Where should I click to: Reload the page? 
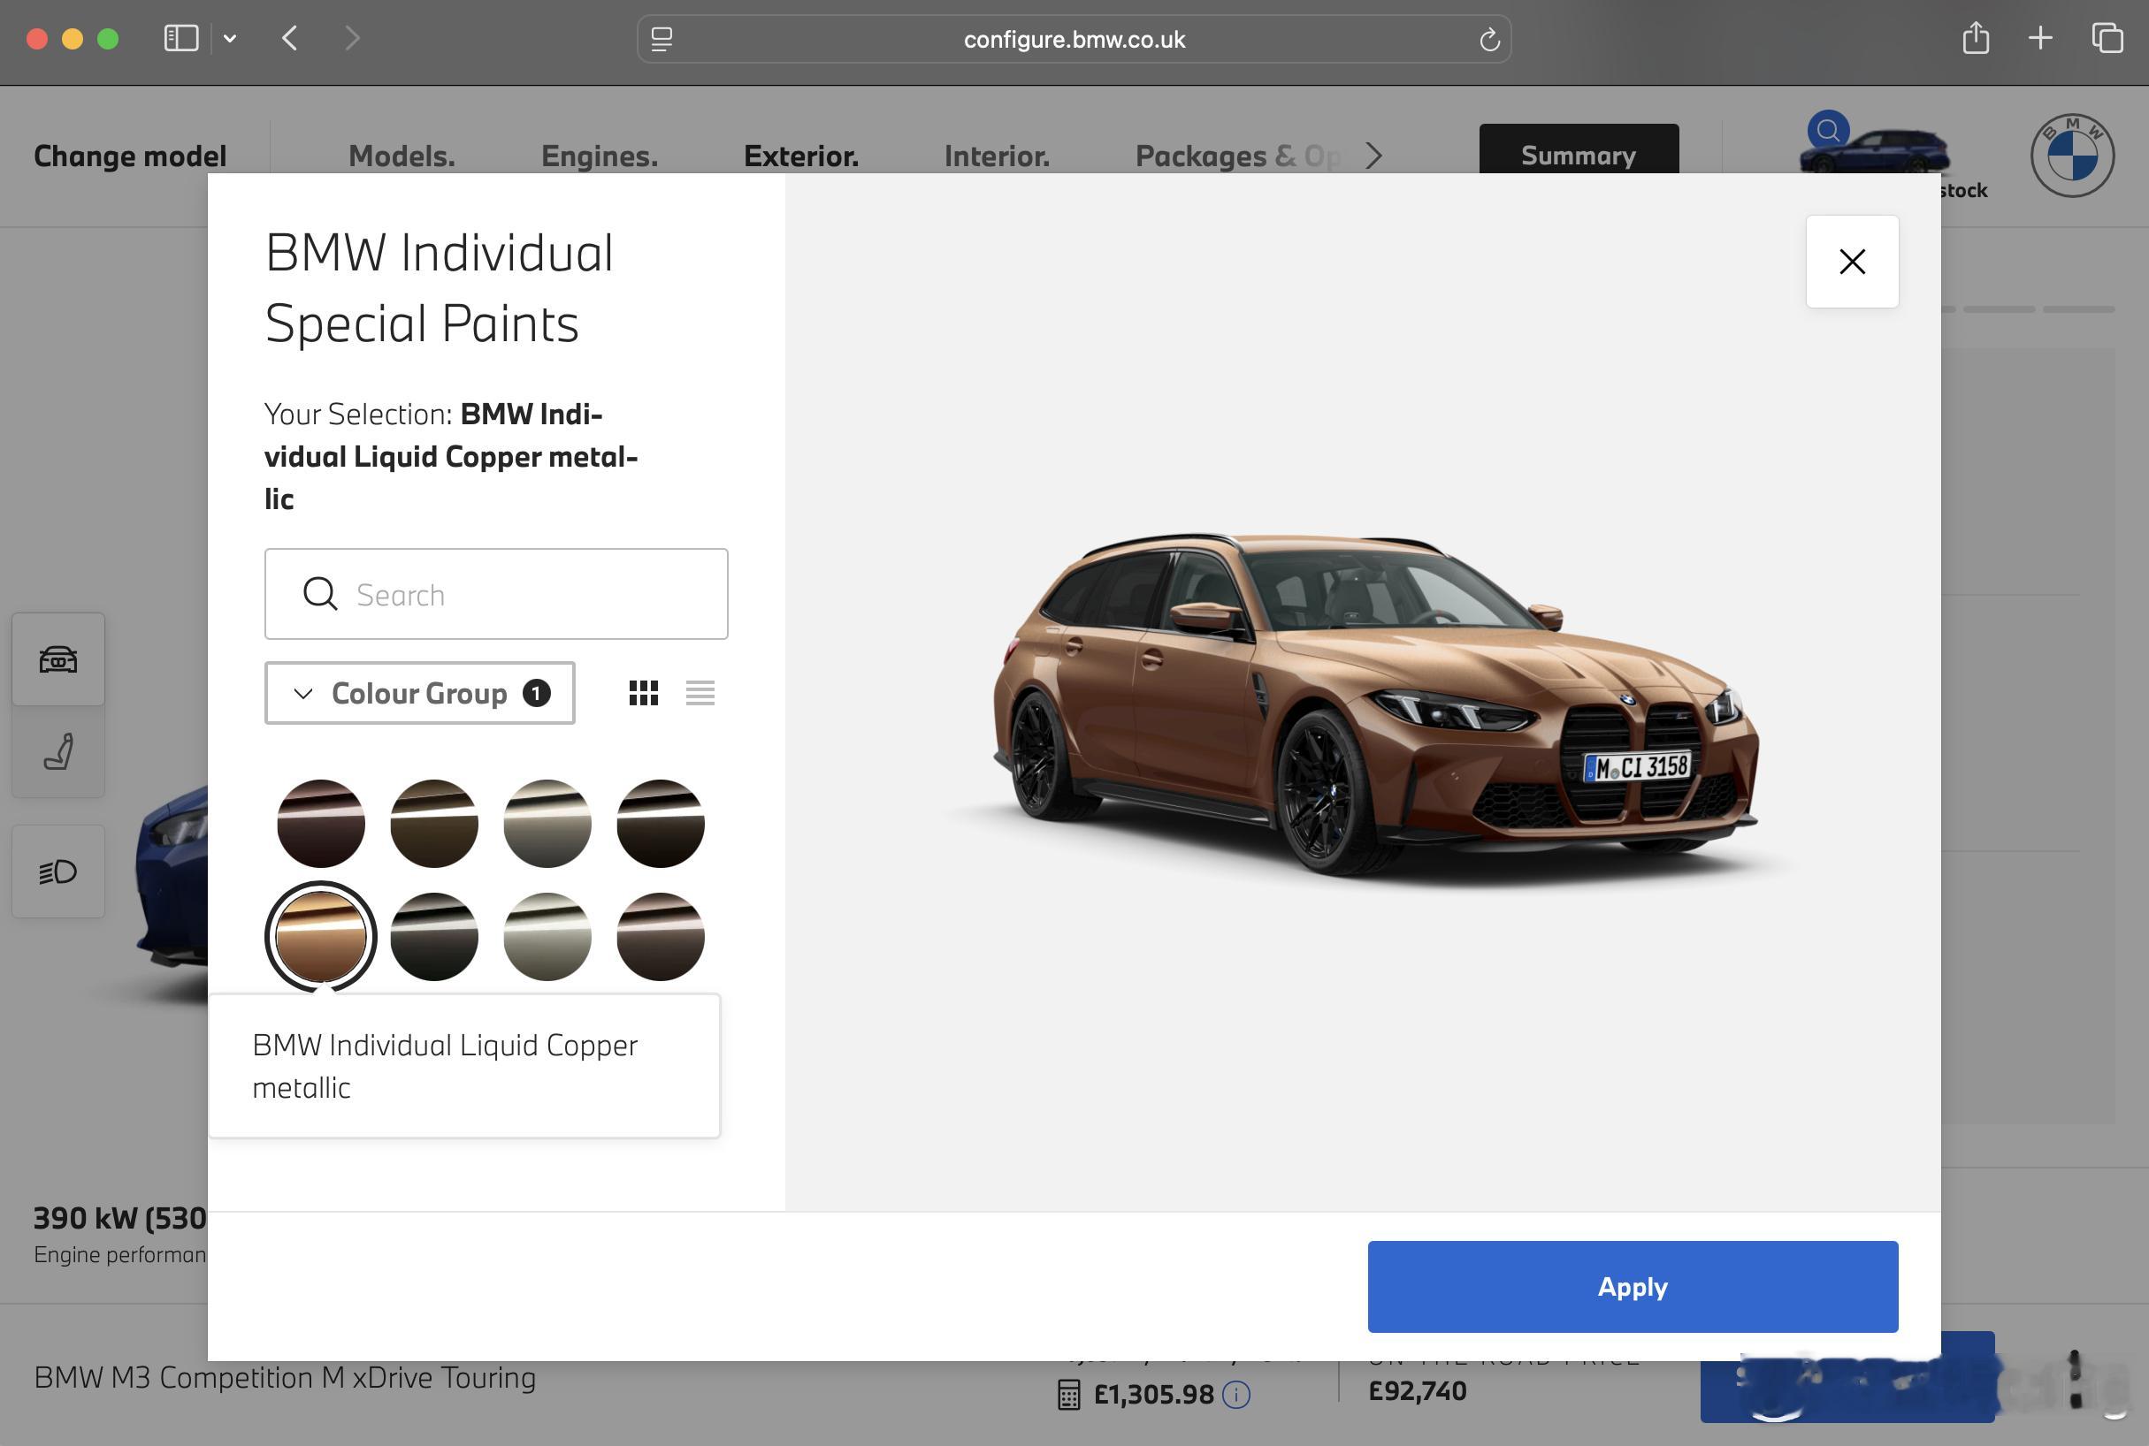(1488, 40)
